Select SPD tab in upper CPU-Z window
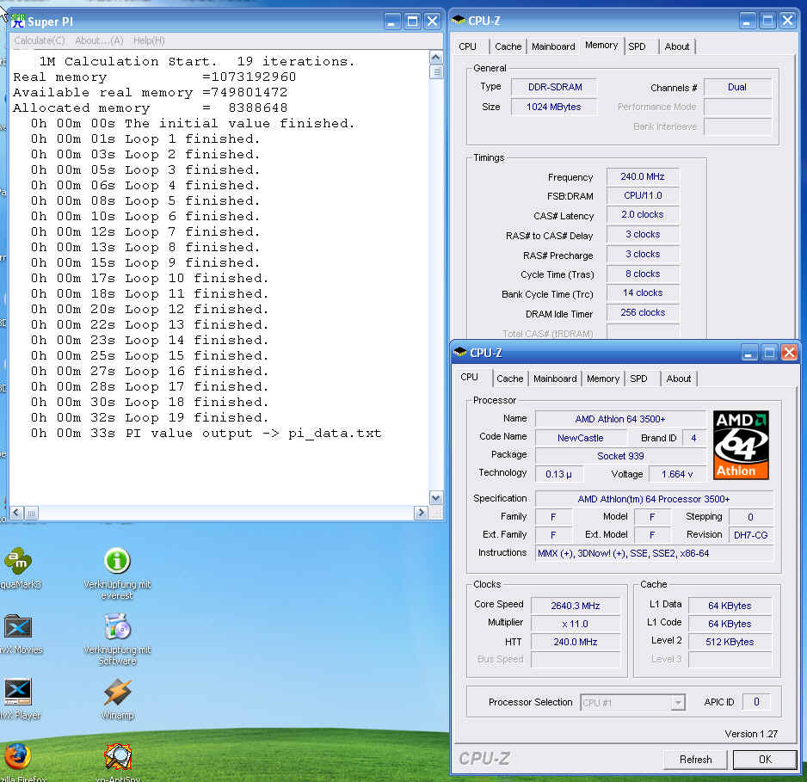The height and width of the screenshot is (782, 807). [x=638, y=46]
